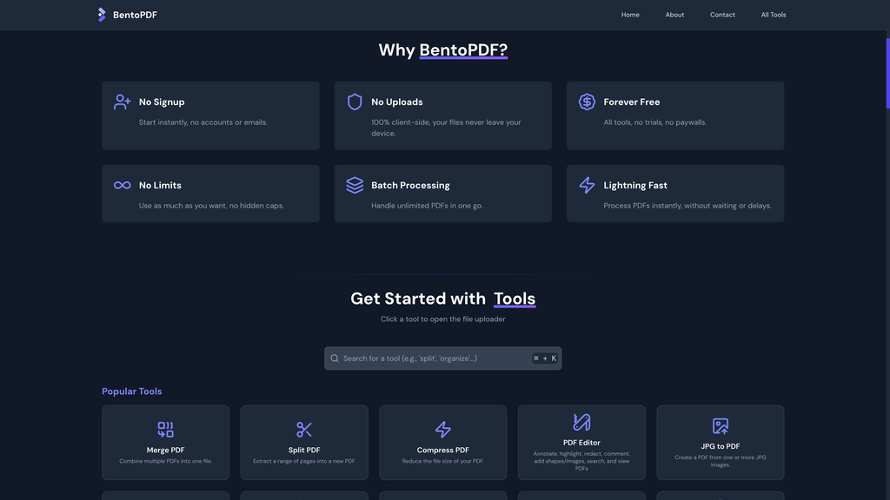Open the Contact page

point(722,14)
